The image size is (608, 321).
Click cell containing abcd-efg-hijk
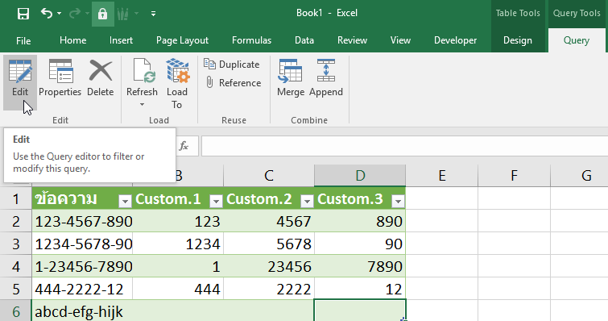(x=82, y=311)
